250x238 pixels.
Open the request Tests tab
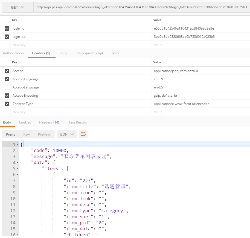click(115, 53)
